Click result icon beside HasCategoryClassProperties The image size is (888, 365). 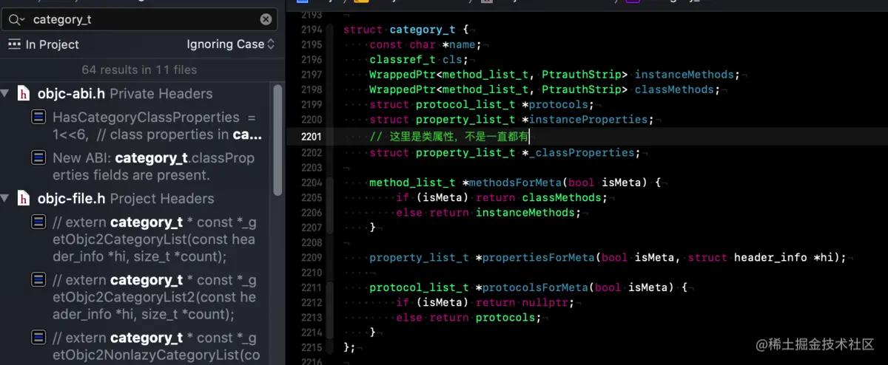39,117
